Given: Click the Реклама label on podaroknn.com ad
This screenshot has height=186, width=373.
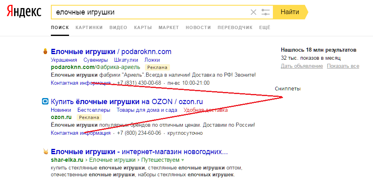Looking at the screenshot, I should (x=157, y=67).
